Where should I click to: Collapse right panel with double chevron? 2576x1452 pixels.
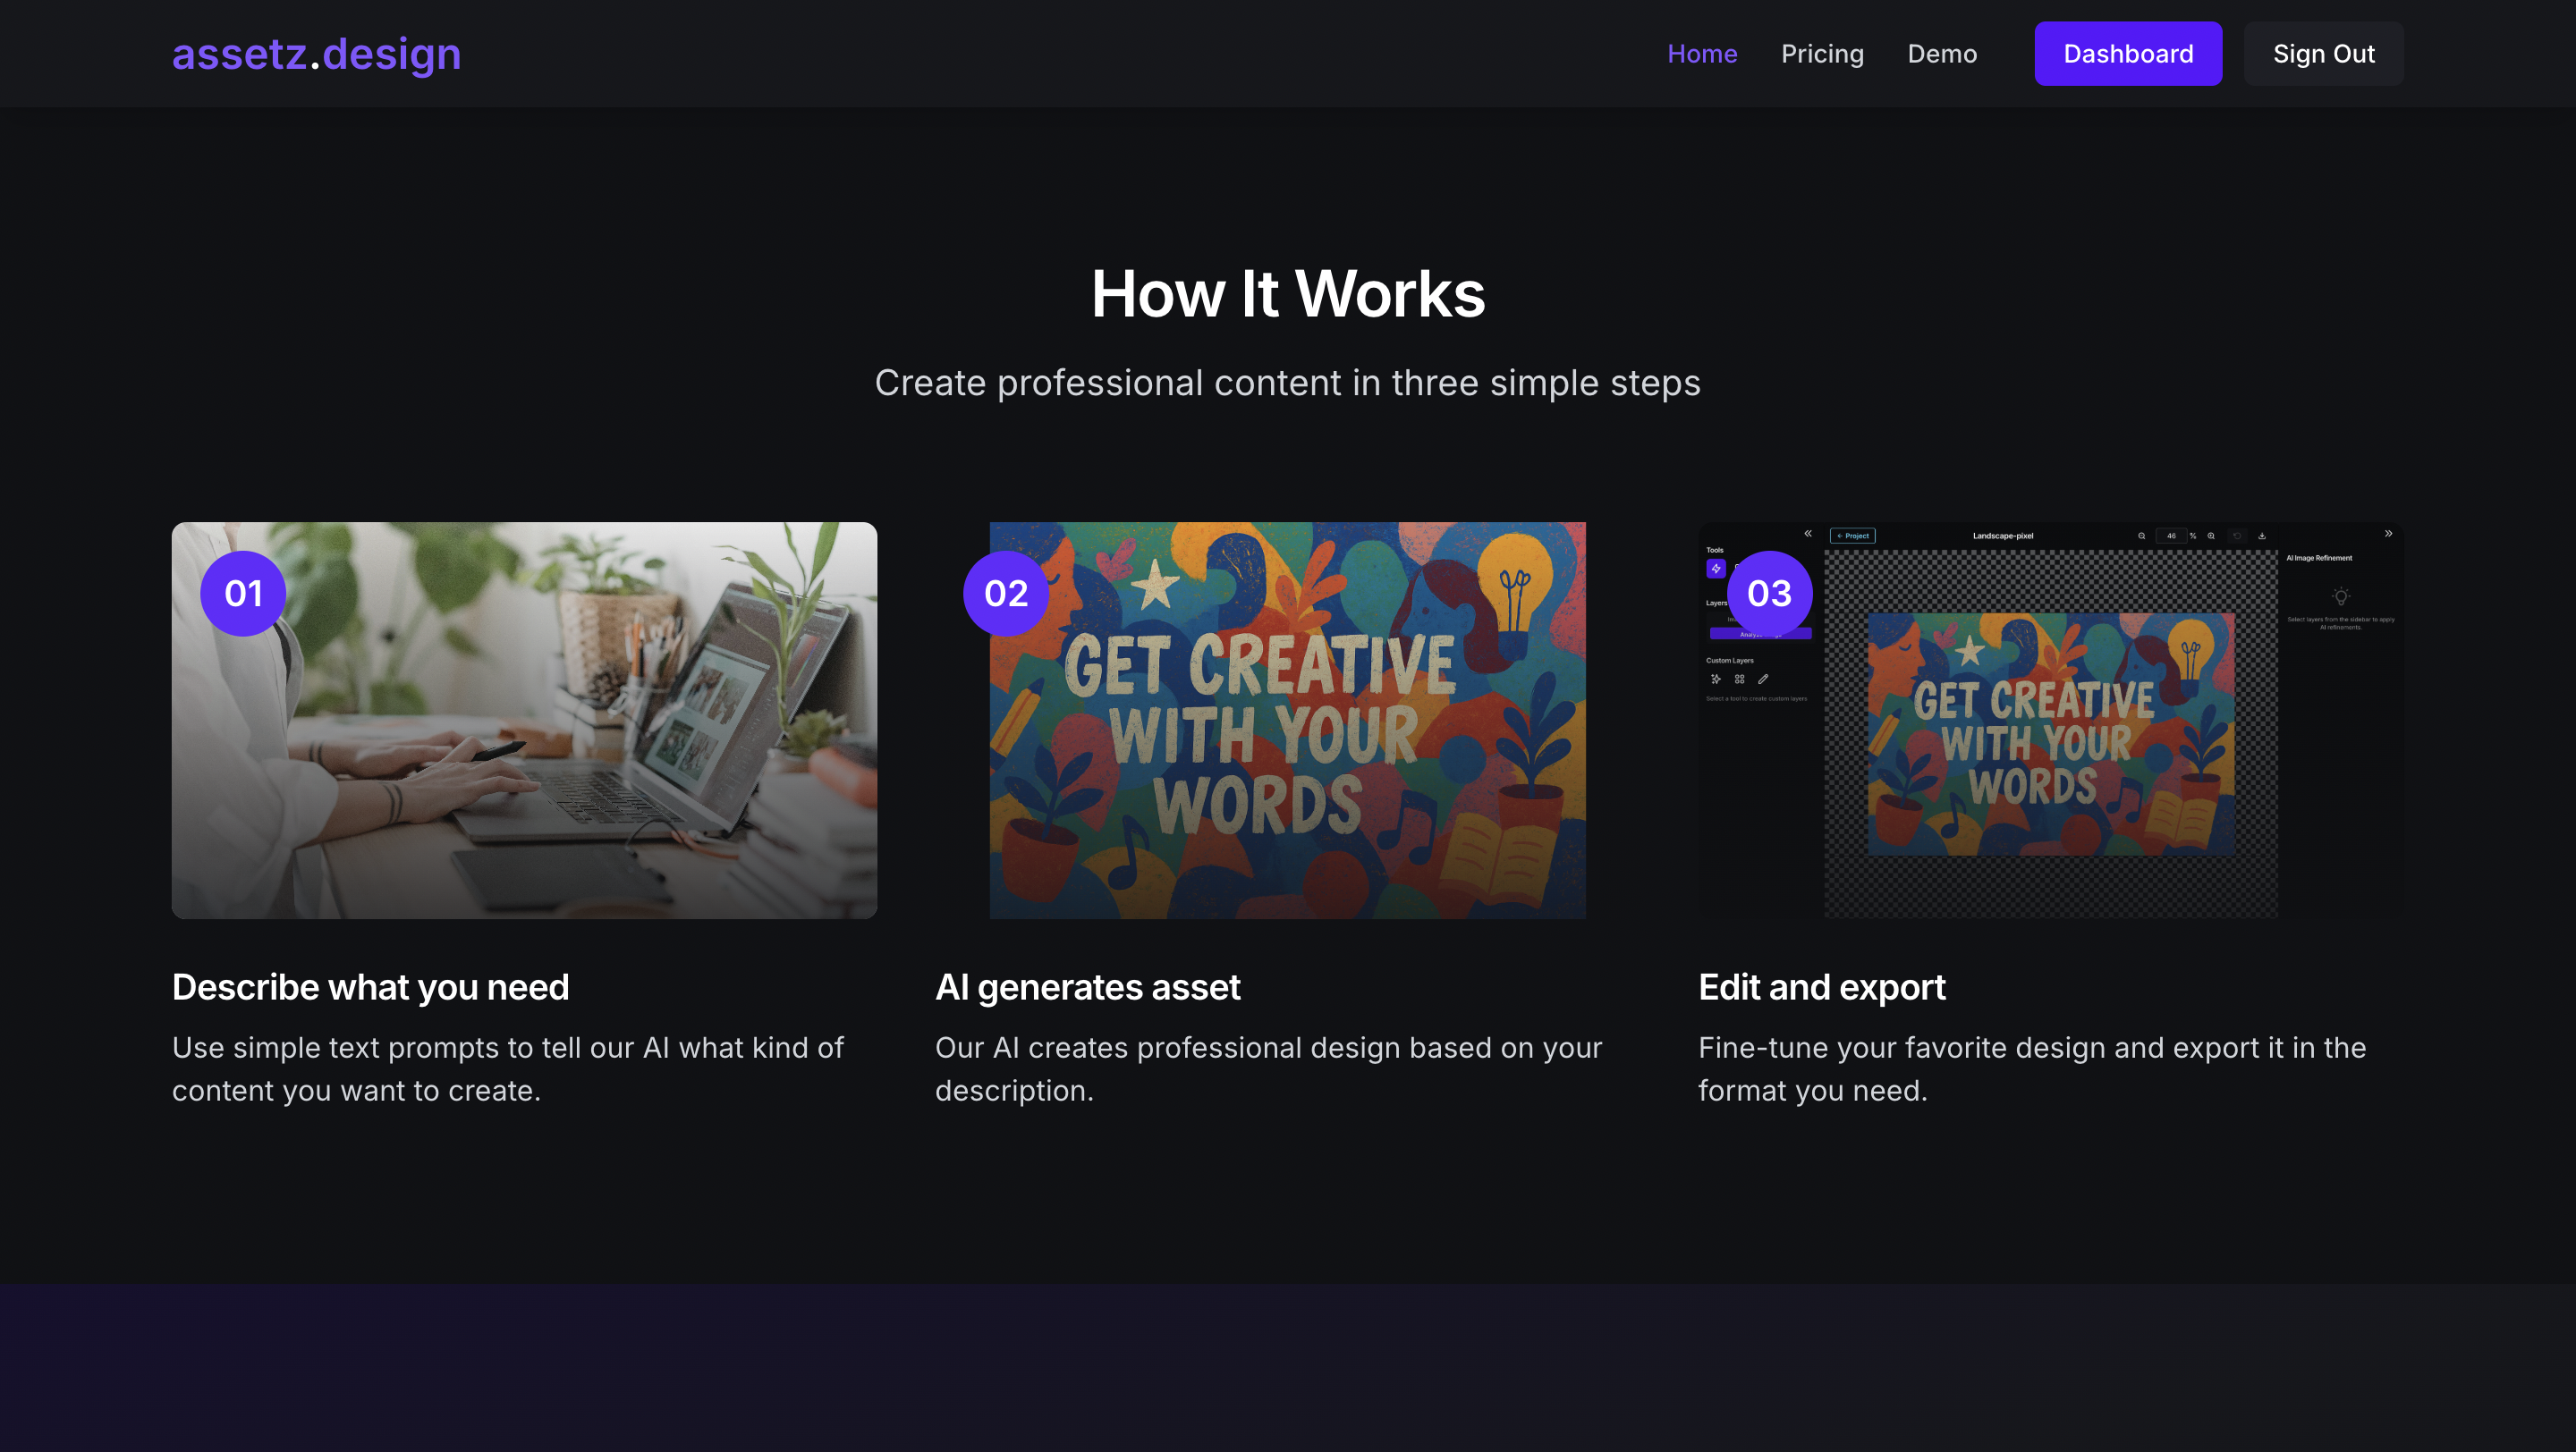[x=2388, y=534]
